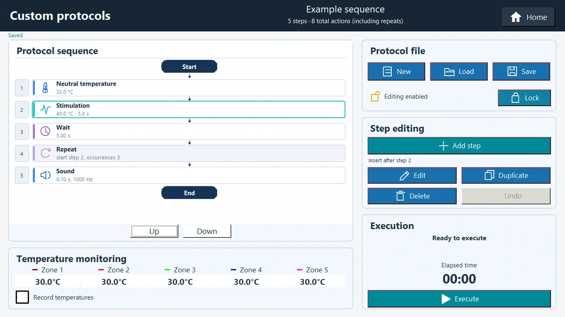This screenshot has height=317, width=565.
Task: Click step number 1 box
Action: [x=22, y=88]
